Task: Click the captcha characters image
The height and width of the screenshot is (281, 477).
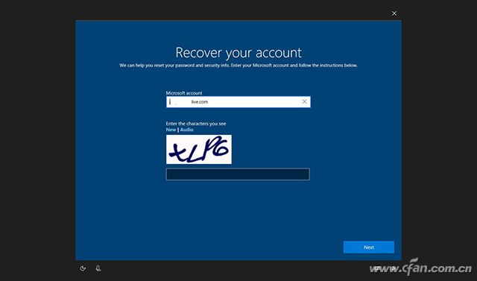Action: click(199, 149)
